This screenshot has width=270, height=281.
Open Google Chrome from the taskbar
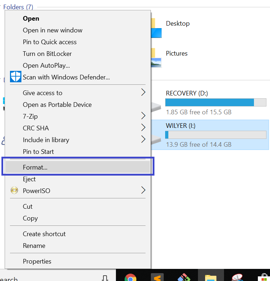pos(130,277)
